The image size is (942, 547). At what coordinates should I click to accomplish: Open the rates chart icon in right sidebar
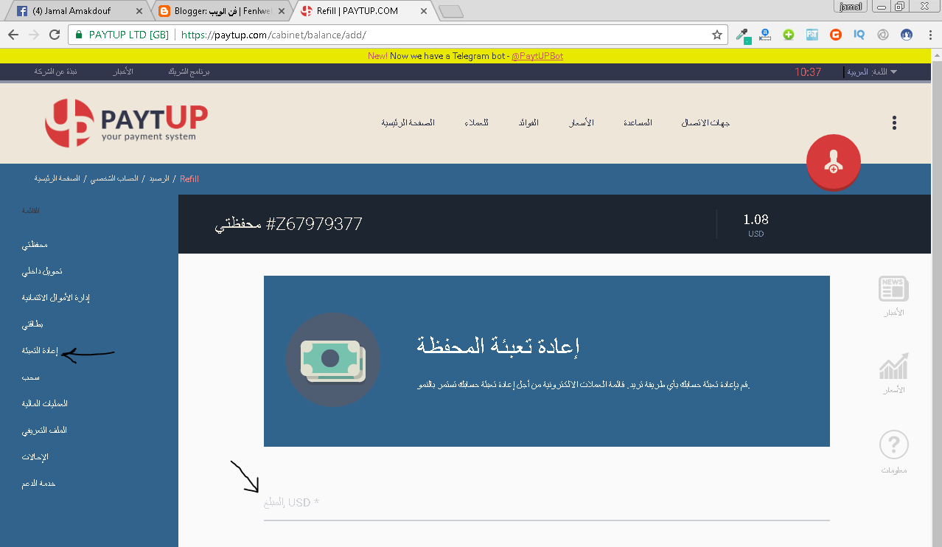[x=893, y=366]
